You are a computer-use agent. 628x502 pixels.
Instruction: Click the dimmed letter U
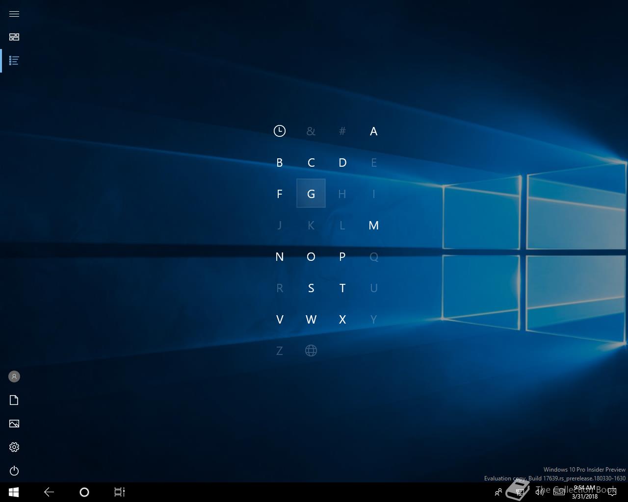tap(374, 288)
